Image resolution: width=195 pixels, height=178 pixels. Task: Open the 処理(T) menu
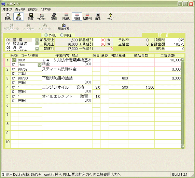(x=7, y=9)
